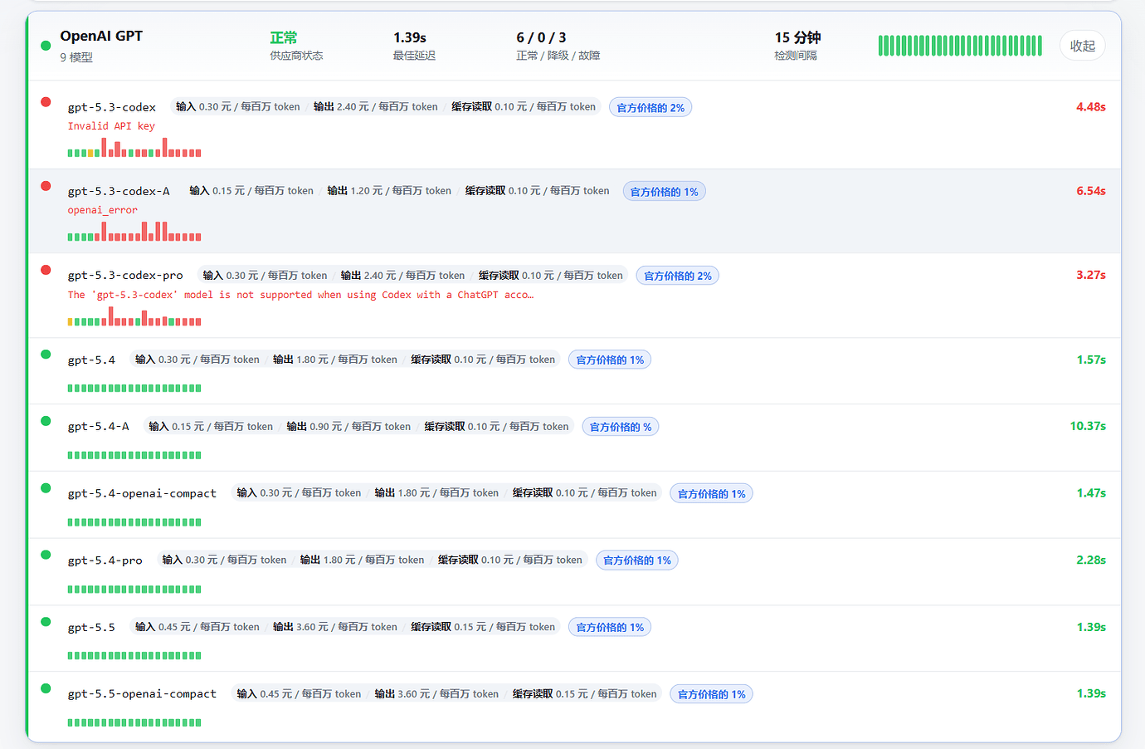Screen dimensions: 1145x749
Task: Click the green status dot for gpt-5.5
Action: [x=46, y=622]
